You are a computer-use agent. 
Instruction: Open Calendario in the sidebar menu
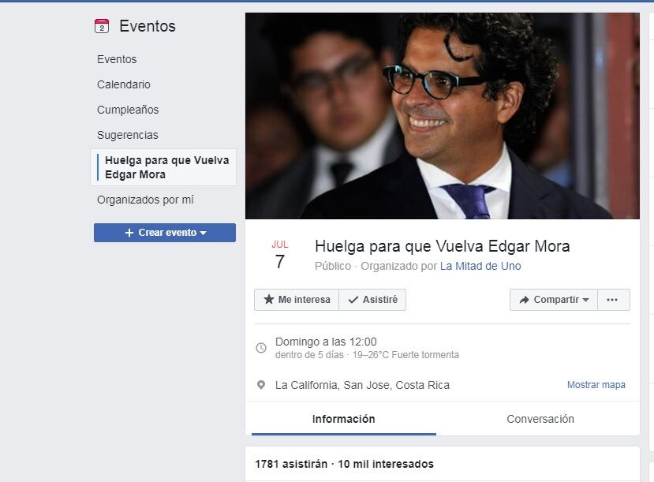click(123, 84)
